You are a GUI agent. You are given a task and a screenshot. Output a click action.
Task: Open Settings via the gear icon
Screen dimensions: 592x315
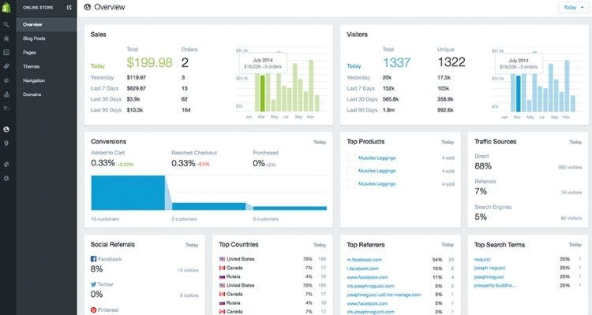pos(7,179)
